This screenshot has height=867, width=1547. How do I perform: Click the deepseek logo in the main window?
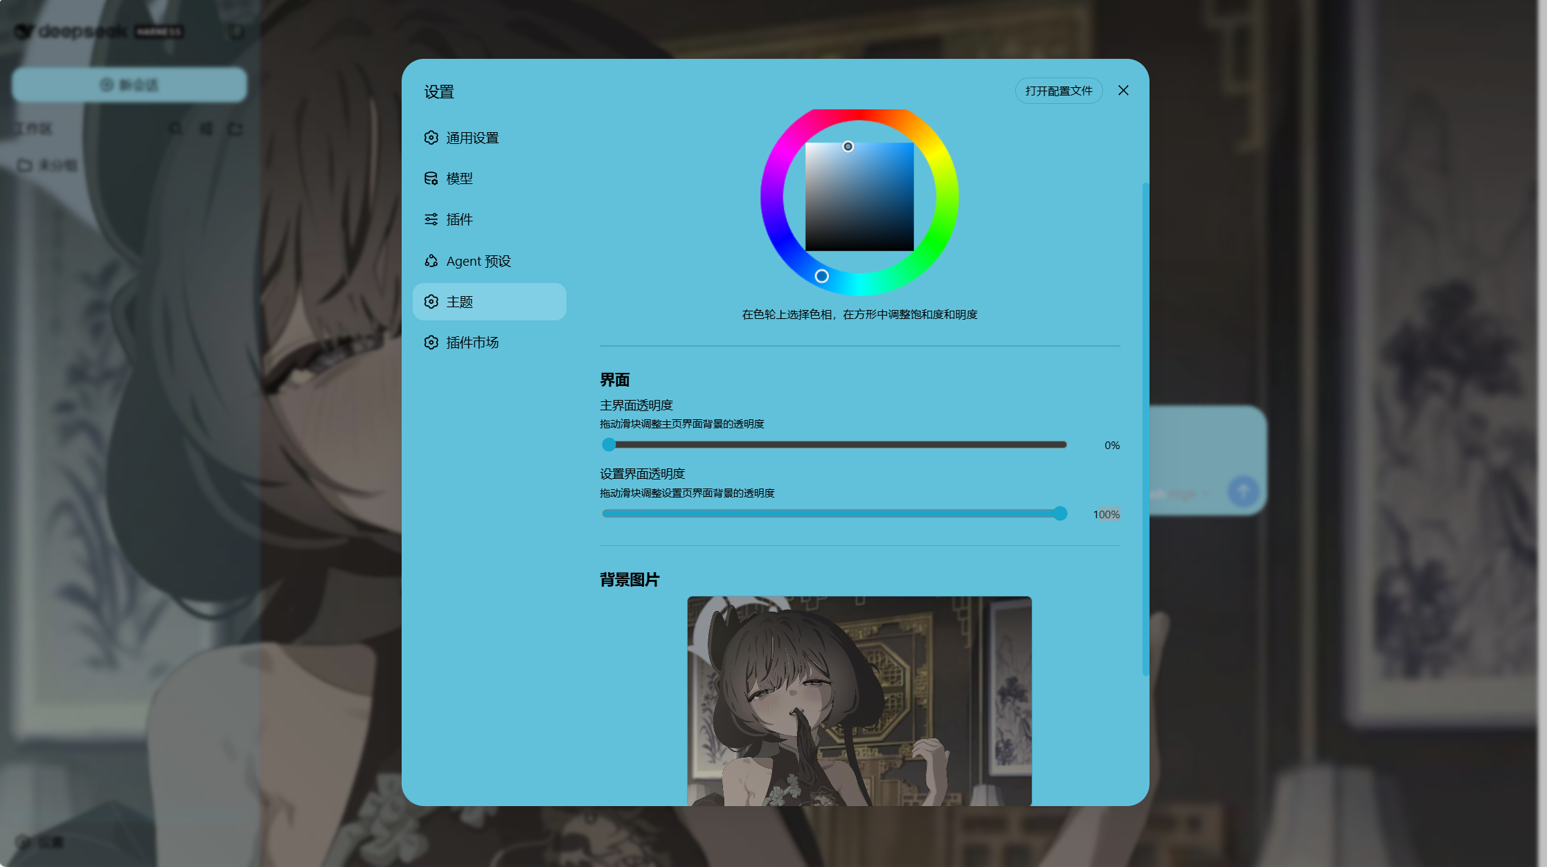[99, 32]
